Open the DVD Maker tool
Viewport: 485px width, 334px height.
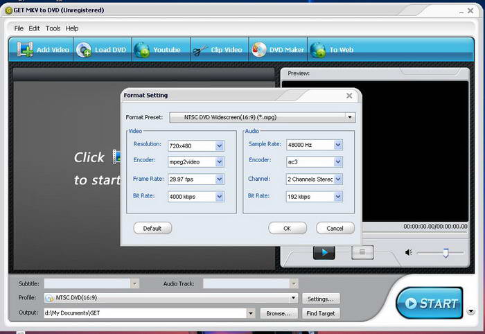(258, 50)
